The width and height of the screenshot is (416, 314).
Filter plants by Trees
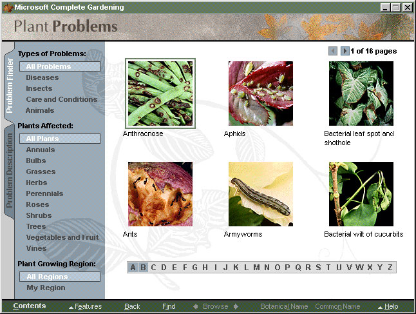[36, 226]
